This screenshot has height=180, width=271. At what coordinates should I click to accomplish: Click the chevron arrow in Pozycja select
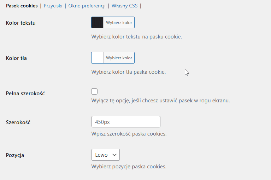114,155
